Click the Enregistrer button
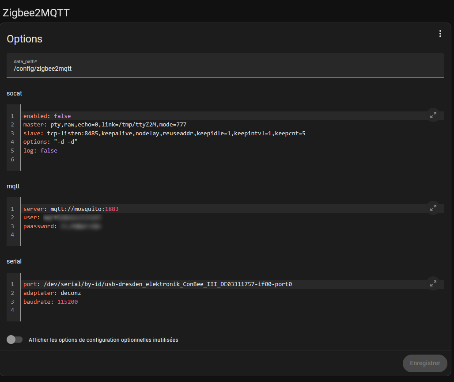 pyautogui.click(x=424, y=363)
